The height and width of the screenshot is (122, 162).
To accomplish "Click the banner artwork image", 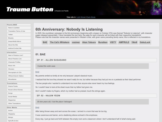I will click(130, 8).
